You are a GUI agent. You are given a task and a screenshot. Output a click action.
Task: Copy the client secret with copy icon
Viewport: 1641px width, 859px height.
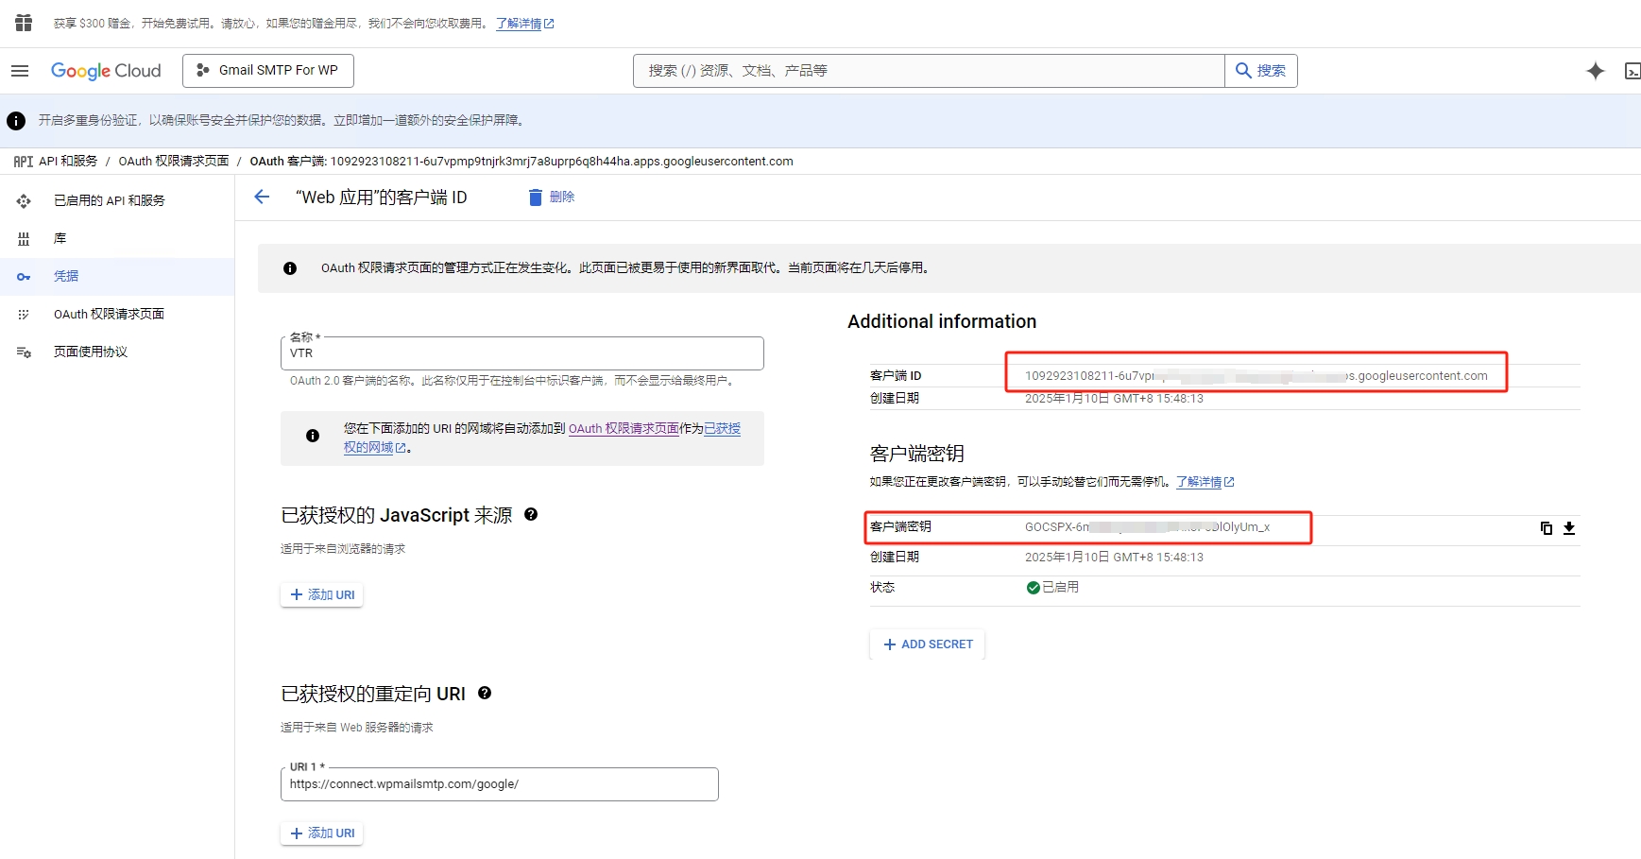1547,528
